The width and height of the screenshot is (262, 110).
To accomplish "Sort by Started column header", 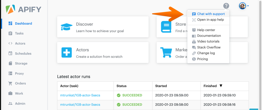I will tap(161, 86).
